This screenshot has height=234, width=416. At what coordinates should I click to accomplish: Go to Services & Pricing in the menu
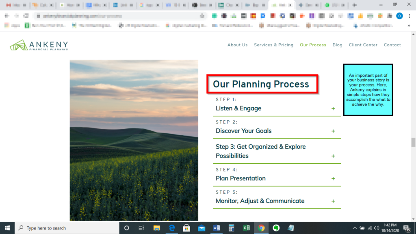tap(273, 45)
